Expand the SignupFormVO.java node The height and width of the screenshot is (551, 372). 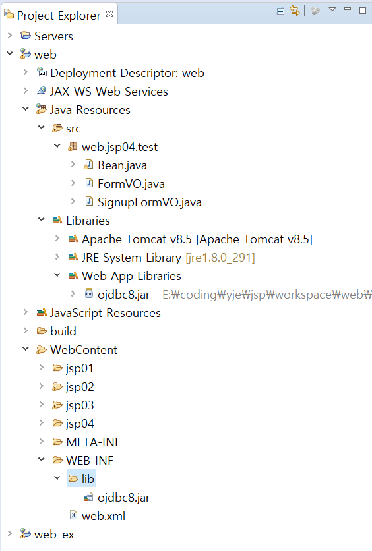(x=73, y=202)
